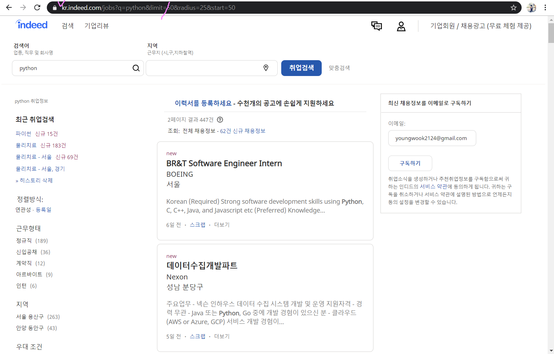Open 기업회원 / 채용광고 link
The image size is (554, 354).
pyautogui.click(x=481, y=26)
